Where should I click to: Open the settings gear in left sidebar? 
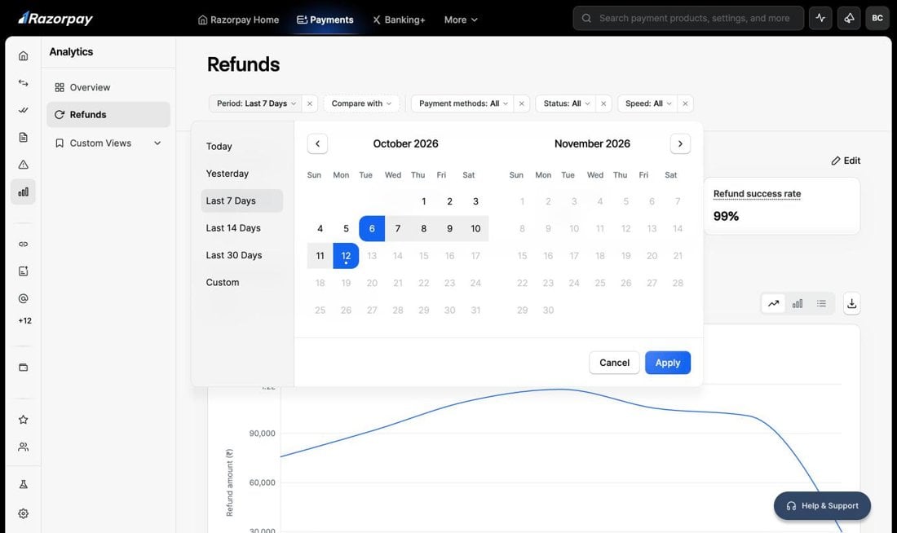tap(23, 513)
